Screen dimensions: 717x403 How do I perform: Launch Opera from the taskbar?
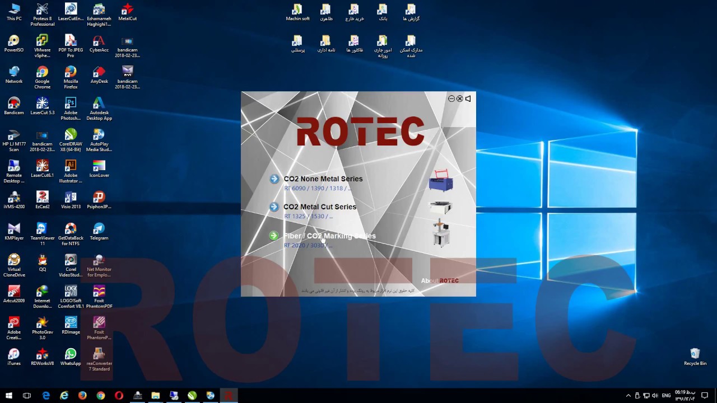point(119,396)
